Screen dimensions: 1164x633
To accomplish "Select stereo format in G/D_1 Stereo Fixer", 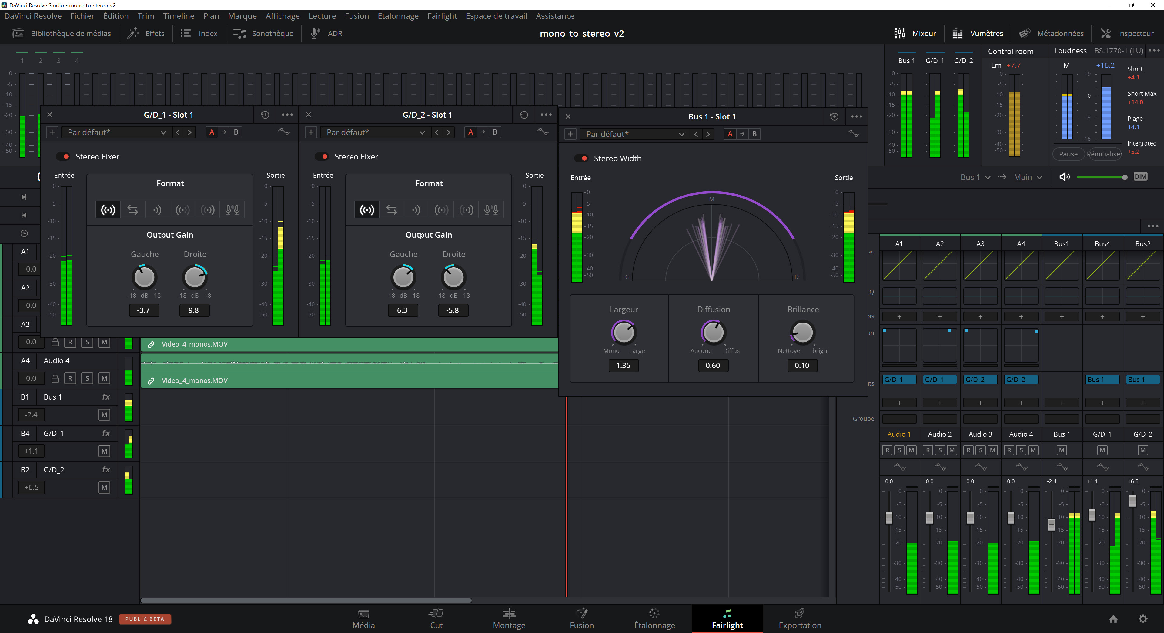I will coord(108,210).
